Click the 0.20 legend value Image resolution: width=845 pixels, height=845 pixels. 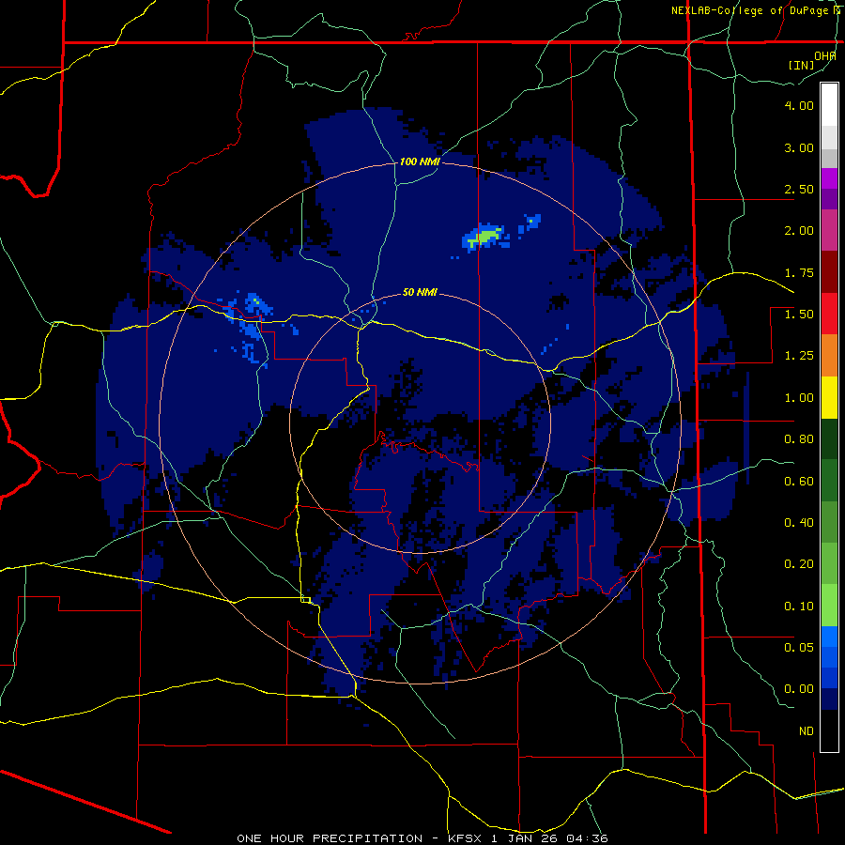coord(799,564)
